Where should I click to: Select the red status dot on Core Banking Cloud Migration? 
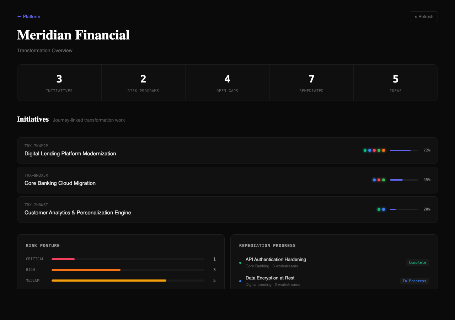click(x=379, y=180)
